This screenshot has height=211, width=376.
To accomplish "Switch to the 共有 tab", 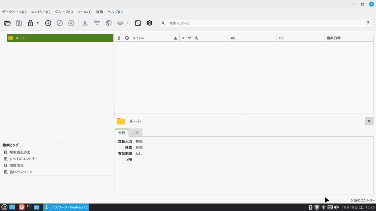I will click(x=135, y=133).
